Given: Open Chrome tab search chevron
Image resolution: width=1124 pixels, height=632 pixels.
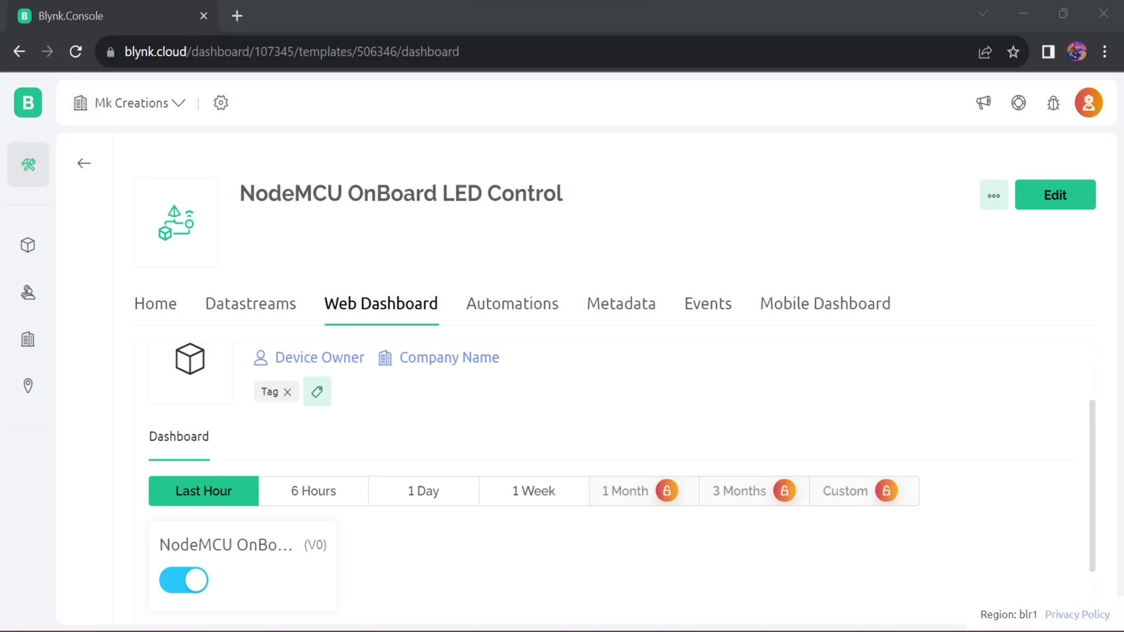Looking at the screenshot, I should point(983,14).
